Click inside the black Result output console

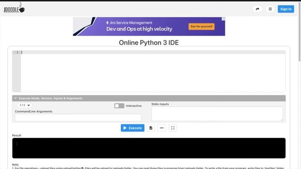coord(149,148)
